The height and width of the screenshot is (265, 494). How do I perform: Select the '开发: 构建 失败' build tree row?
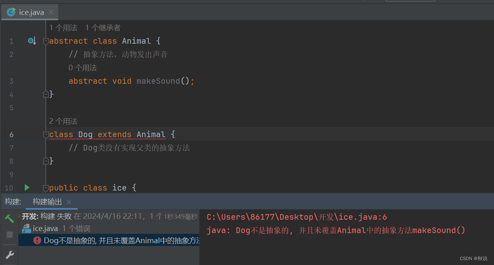pos(109,216)
